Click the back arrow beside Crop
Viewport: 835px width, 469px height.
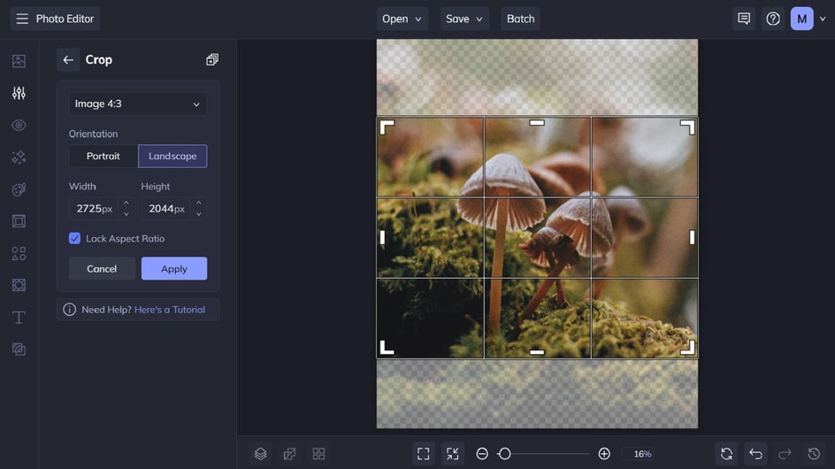coord(68,60)
